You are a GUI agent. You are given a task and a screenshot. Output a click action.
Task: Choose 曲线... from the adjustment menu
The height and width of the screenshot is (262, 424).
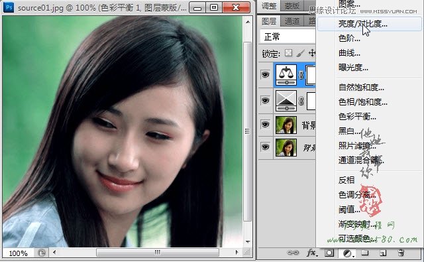click(x=349, y=53)
